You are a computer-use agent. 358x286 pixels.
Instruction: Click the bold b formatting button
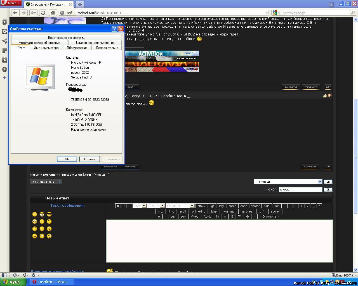coord(118,206)
